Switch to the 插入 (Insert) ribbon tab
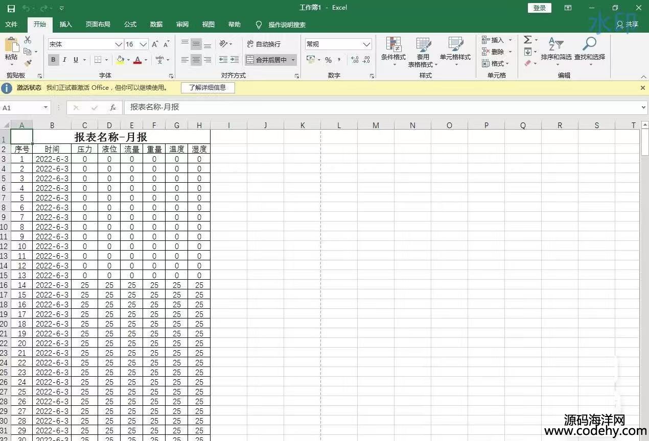Image resolution: width=649 pixels, height=441 pixels. 65,24
